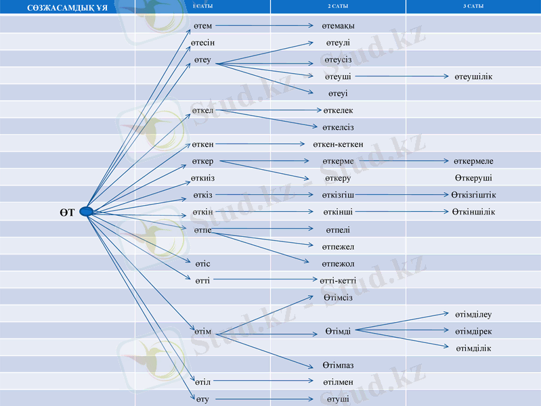This screenshot has width=541, height=406.
Task: Select the compound word өткен-кеткен
Action: click(x=338, y=144)
